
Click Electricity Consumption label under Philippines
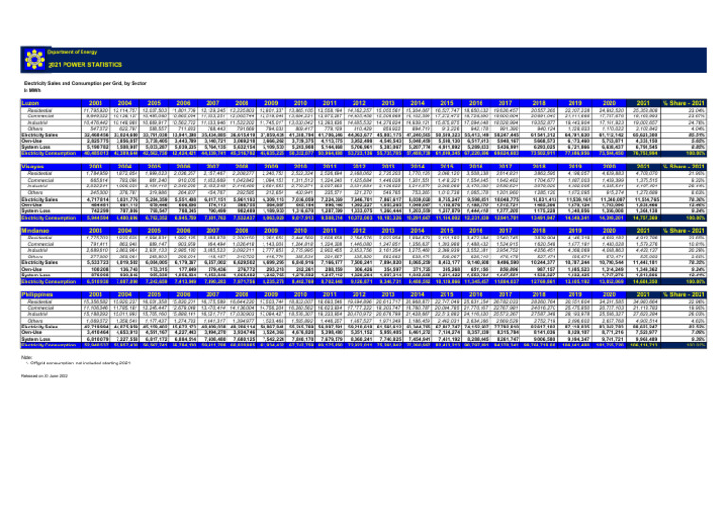click(x=48, y=345)
